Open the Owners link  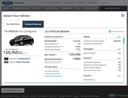tap(59, 3)
